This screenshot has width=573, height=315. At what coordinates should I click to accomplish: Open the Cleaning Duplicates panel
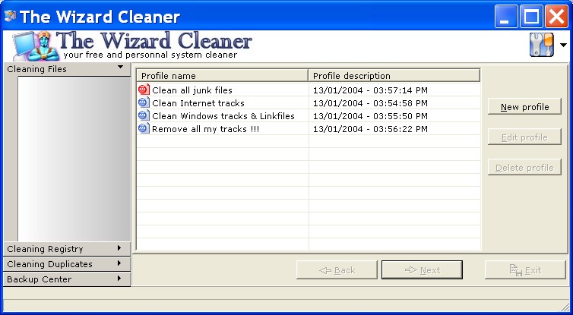[67, 263]
